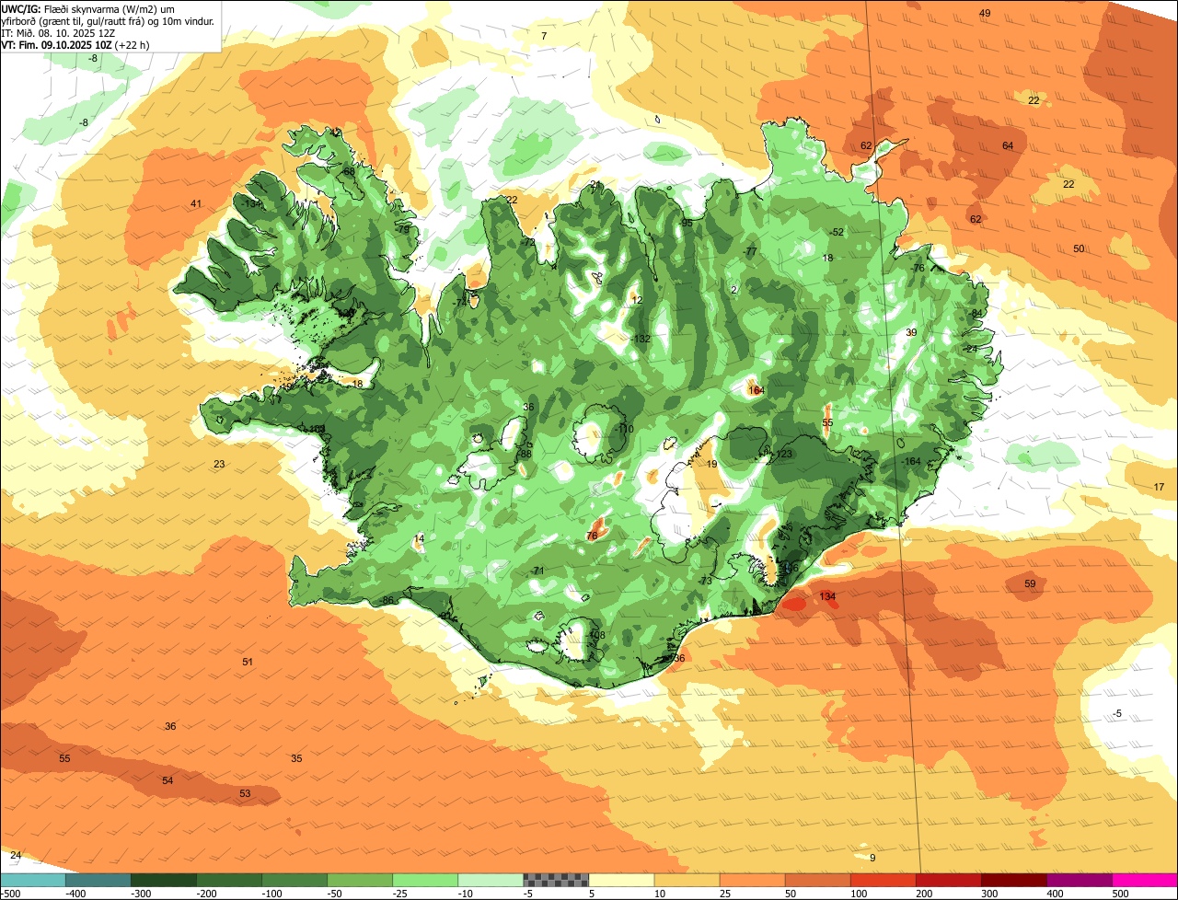Image resolution: width=1178 pixels, height=900 pixels.
Task: Pick the purple legend swatch between 400 and 500
Action: [1080, 880]
